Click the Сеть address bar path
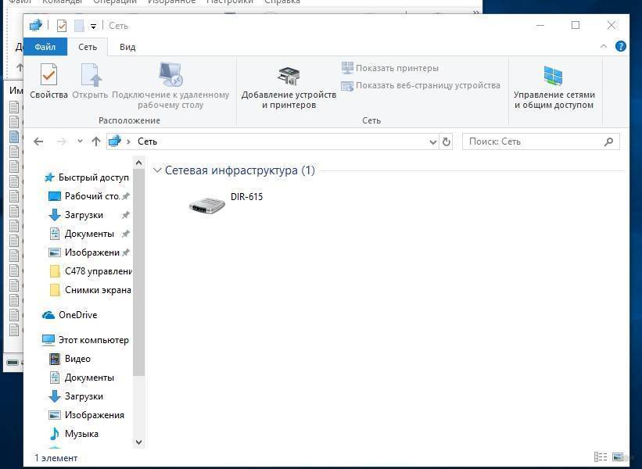The height and width of the screenshot is (469, 642). pyautogui.click(x=147, y=141)
